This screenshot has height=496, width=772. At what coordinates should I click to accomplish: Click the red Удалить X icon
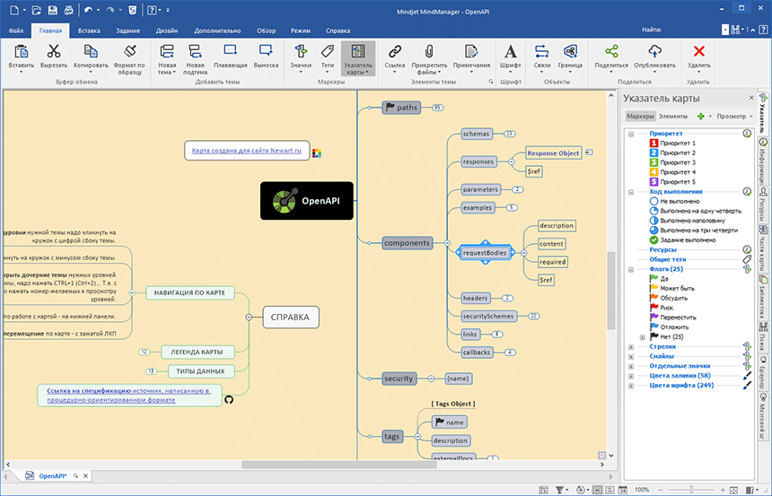(698, 51)
